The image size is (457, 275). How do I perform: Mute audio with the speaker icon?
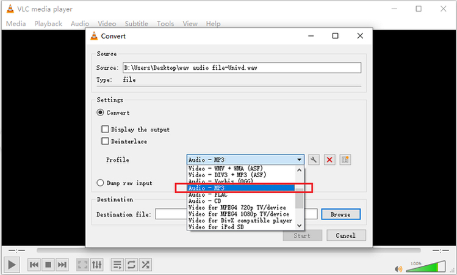(398, 268)
